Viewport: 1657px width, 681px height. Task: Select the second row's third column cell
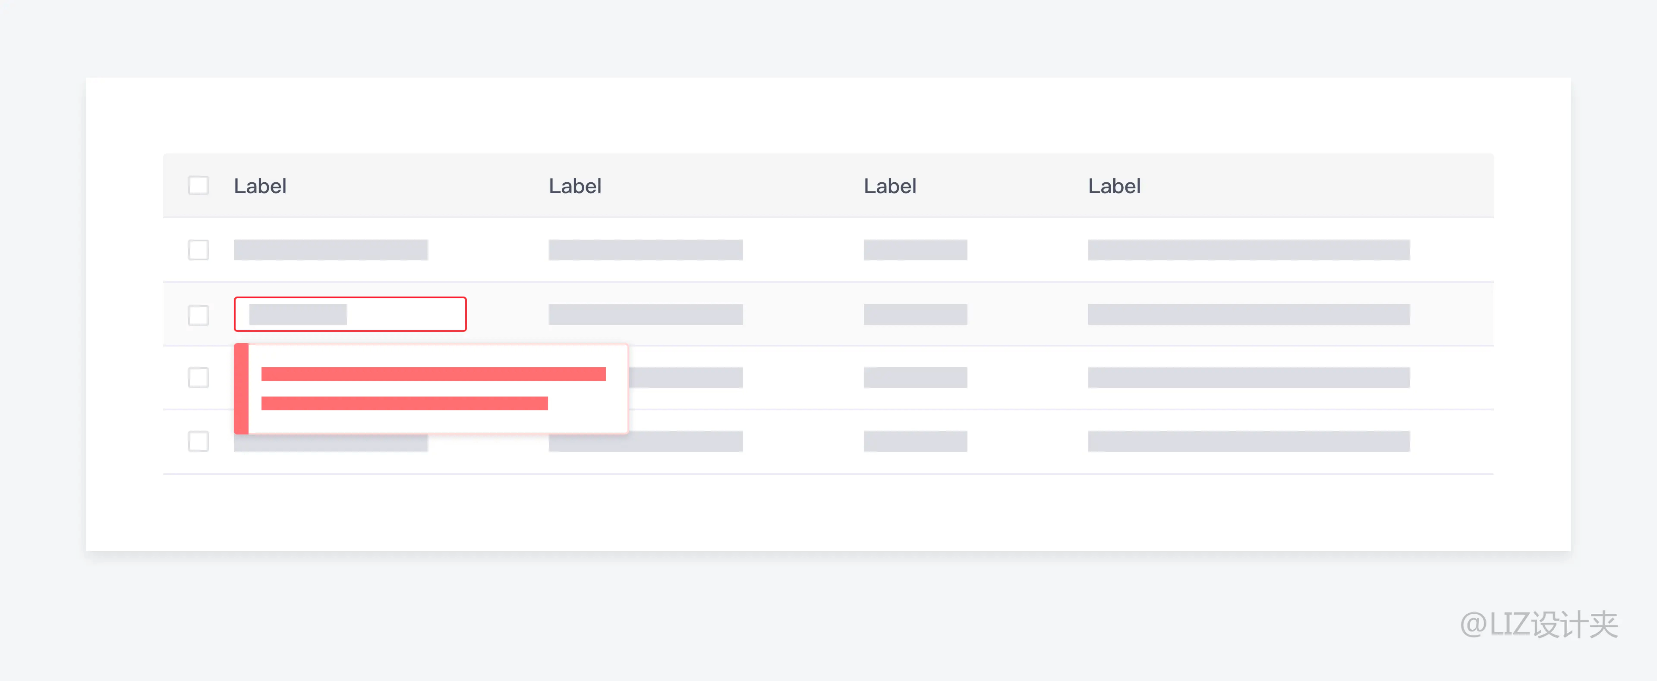(x=915, y=315)
